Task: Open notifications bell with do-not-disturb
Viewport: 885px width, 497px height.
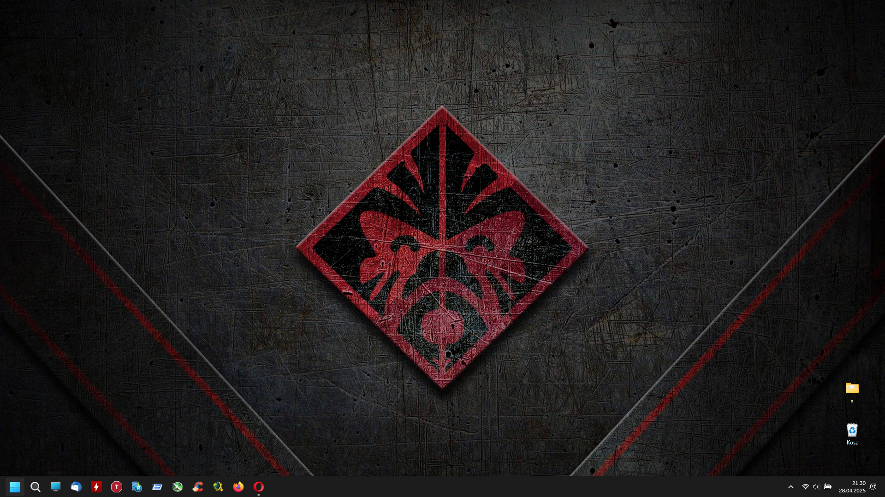Action: [x=873, y=487]
